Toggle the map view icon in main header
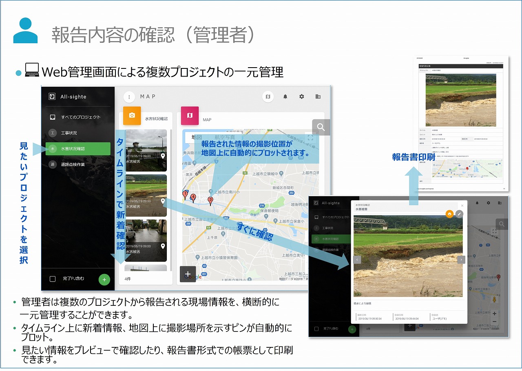 click(x=268, y=97)
